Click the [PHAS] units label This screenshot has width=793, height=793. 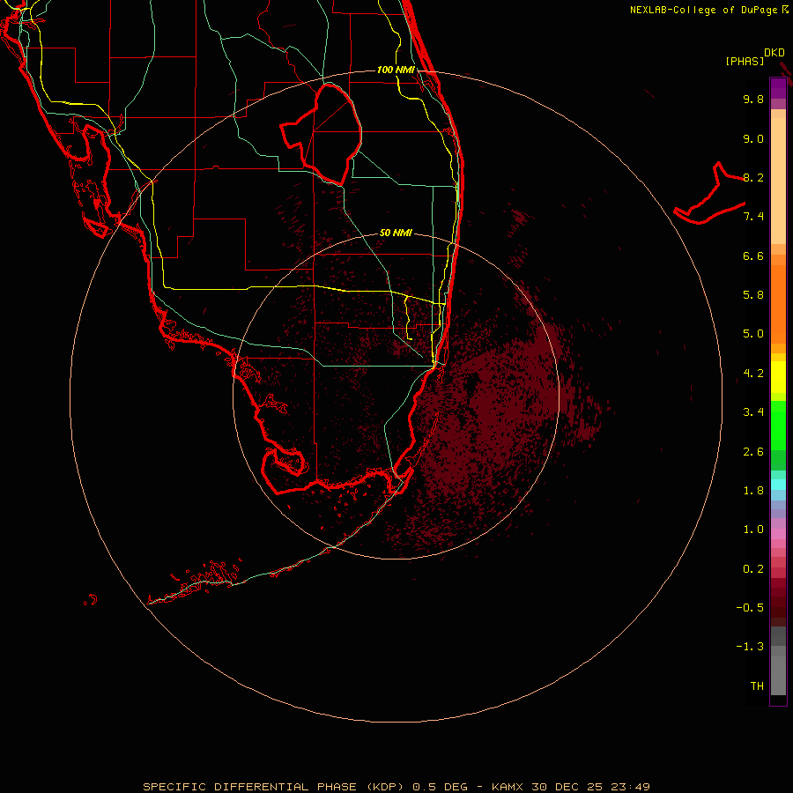click(745, 61)
